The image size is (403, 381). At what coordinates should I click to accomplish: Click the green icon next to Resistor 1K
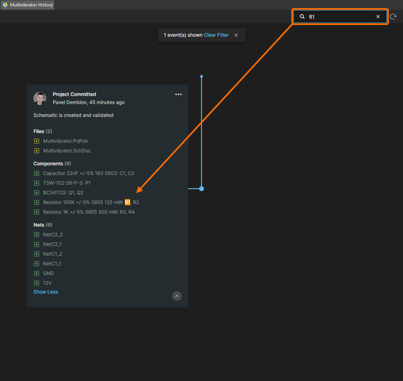click(x=36, y=212)
